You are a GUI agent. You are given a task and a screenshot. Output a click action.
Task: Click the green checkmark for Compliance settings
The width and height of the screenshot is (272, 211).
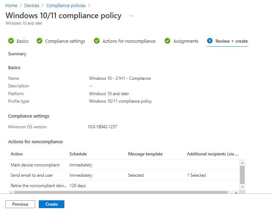pyautogui.click(x=39, y=41)
